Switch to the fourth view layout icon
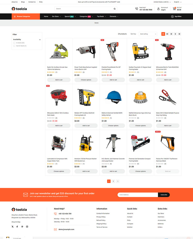This screenshot has height=239, width=193. 175,34
